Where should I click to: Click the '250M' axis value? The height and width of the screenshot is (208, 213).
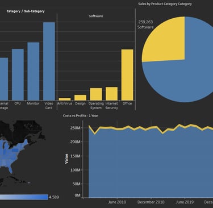[75, 128]
